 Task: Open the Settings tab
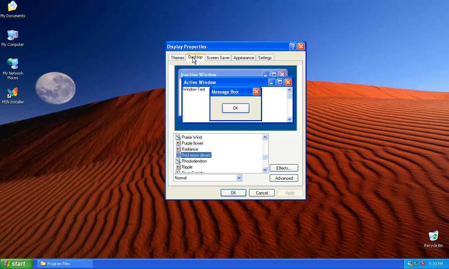[265, 58]
